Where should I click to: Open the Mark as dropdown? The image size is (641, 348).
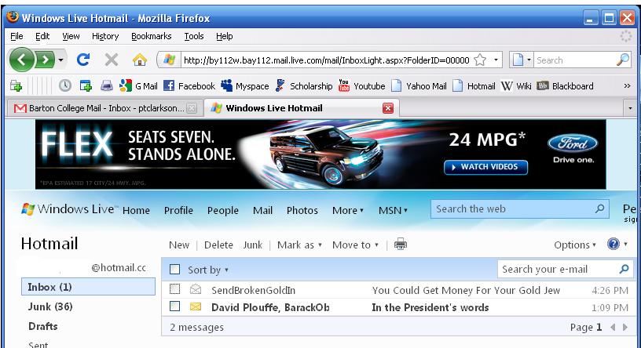pyautogui.click(x=300, y=245)
